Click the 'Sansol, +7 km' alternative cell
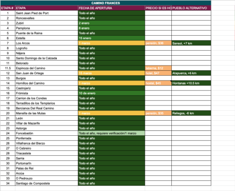This screenshot has height=191, width=235. click(x=191, y=43)
